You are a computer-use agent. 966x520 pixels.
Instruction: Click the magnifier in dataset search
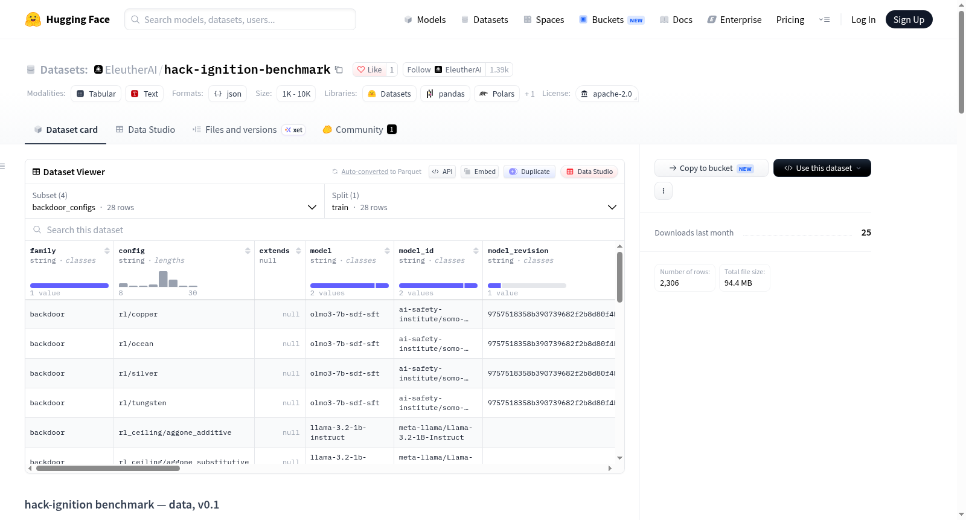(37, 230)
